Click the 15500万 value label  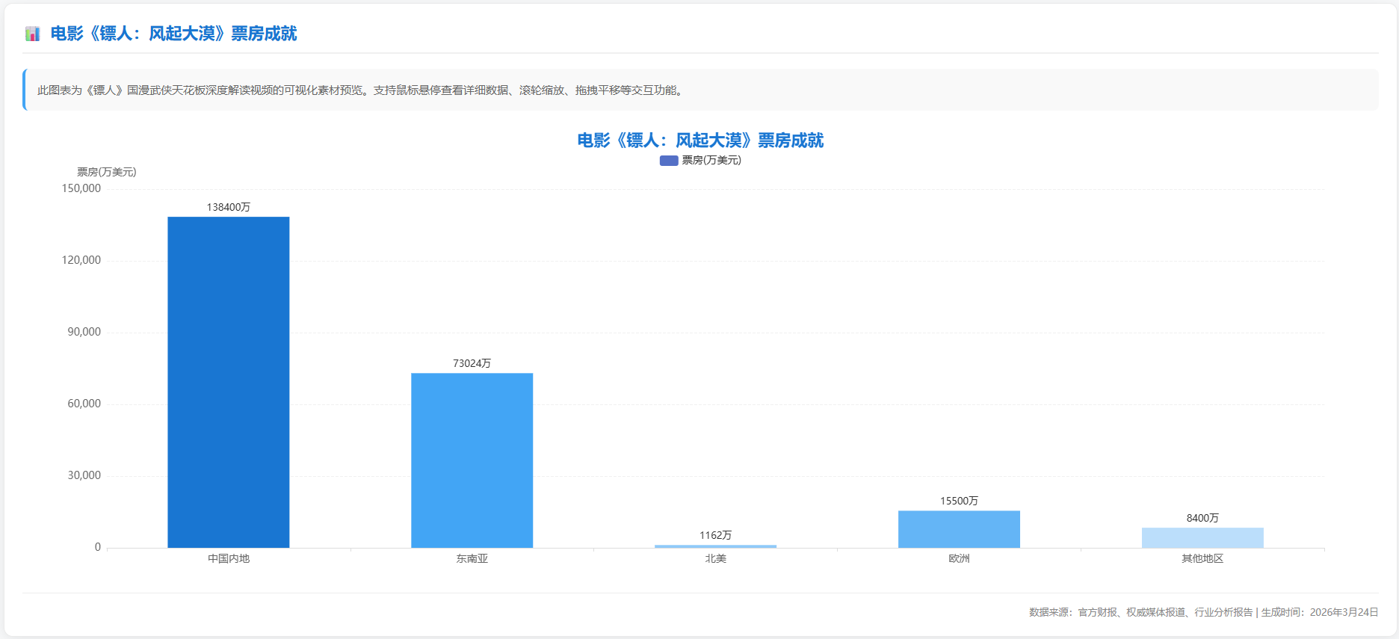[x=959, y=501]
